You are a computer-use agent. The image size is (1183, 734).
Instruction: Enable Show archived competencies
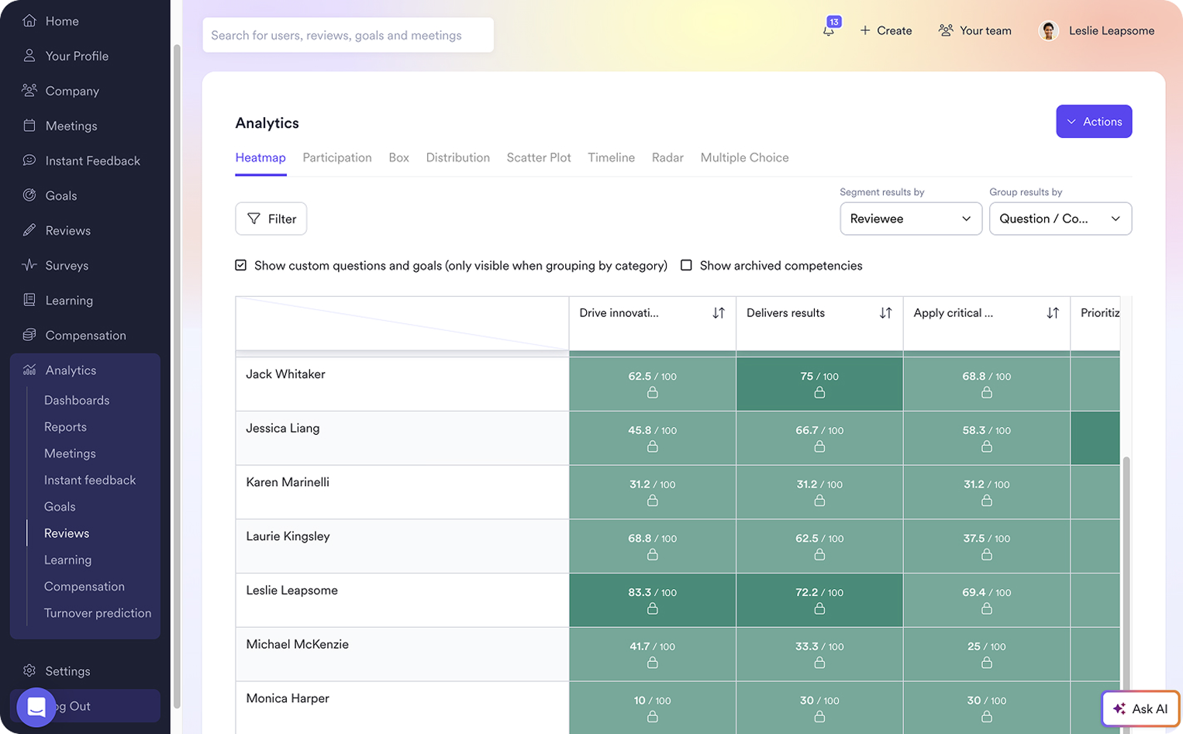click(686, 265)
